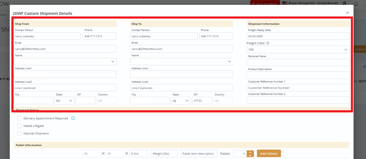
Task: Click info icon beside Delivery Appointment Required
Action: (x=73, y=118)
